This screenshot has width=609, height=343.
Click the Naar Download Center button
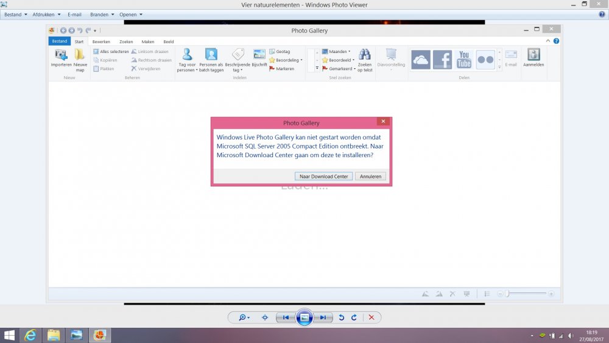(323, 176)
